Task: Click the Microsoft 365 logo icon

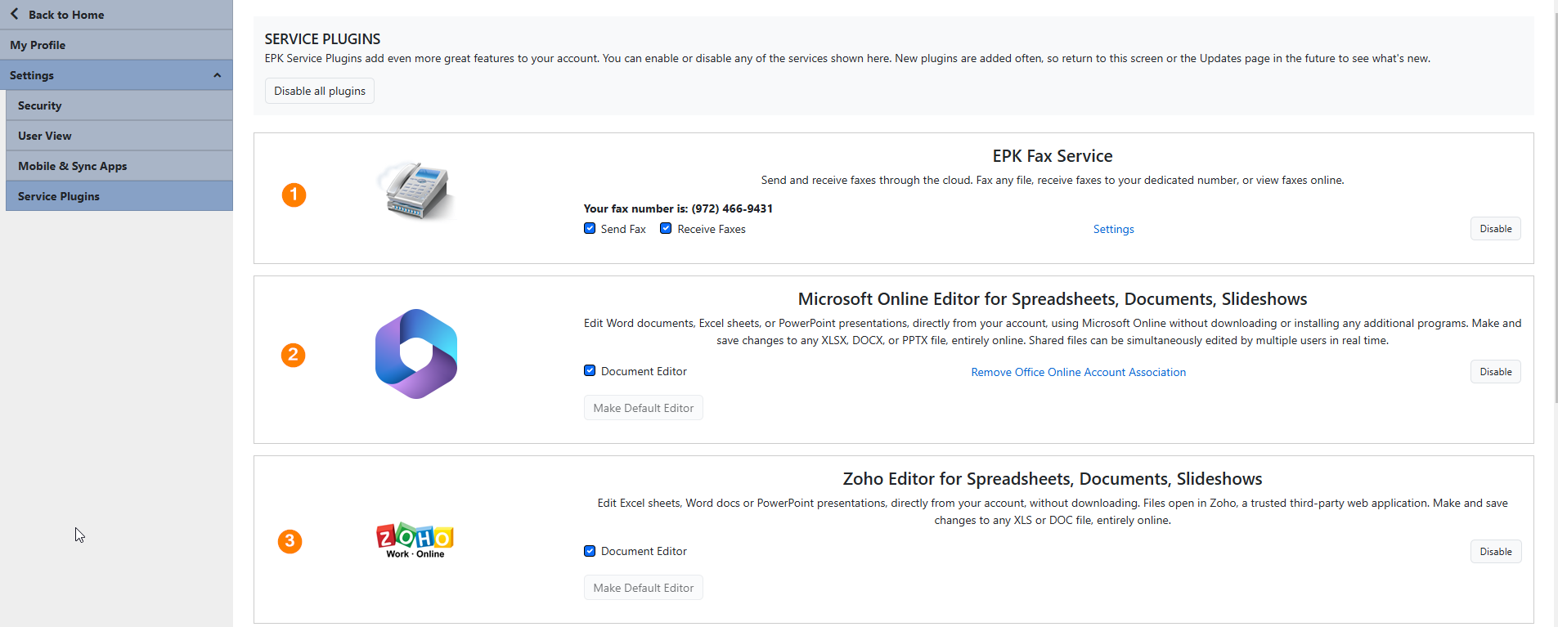Action: (416, 354)
